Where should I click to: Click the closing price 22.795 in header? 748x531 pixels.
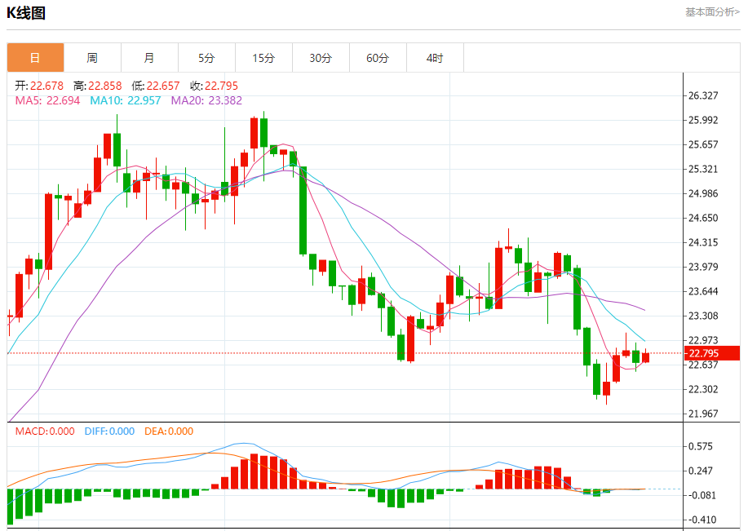(x=221, y=86)
